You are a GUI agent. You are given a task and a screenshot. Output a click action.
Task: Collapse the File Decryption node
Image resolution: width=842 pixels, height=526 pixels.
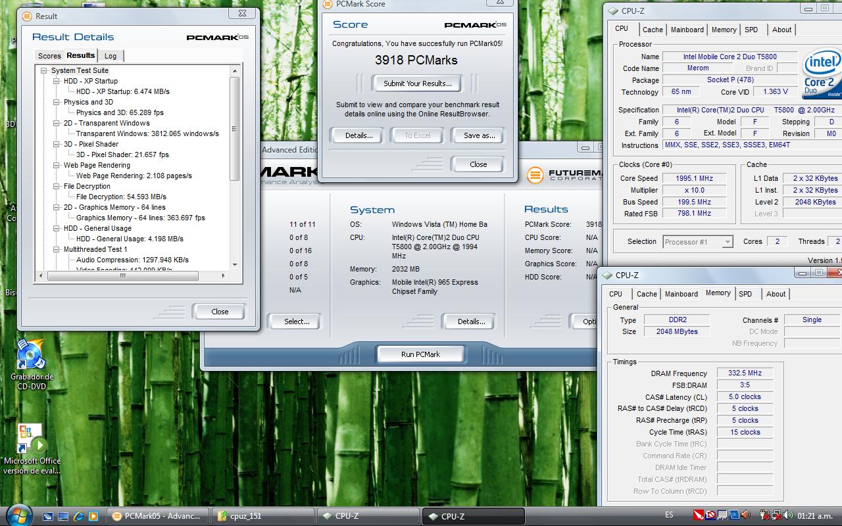[x=57, y=186]
